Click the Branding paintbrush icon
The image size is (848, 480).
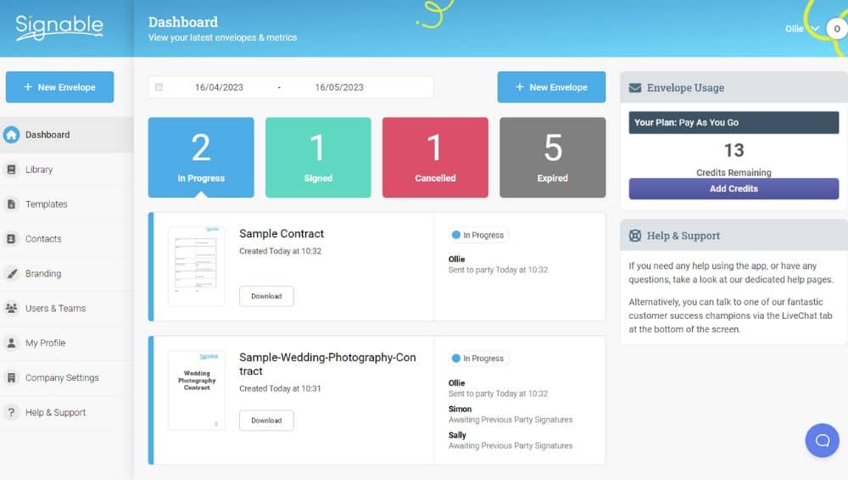point(11,273)
